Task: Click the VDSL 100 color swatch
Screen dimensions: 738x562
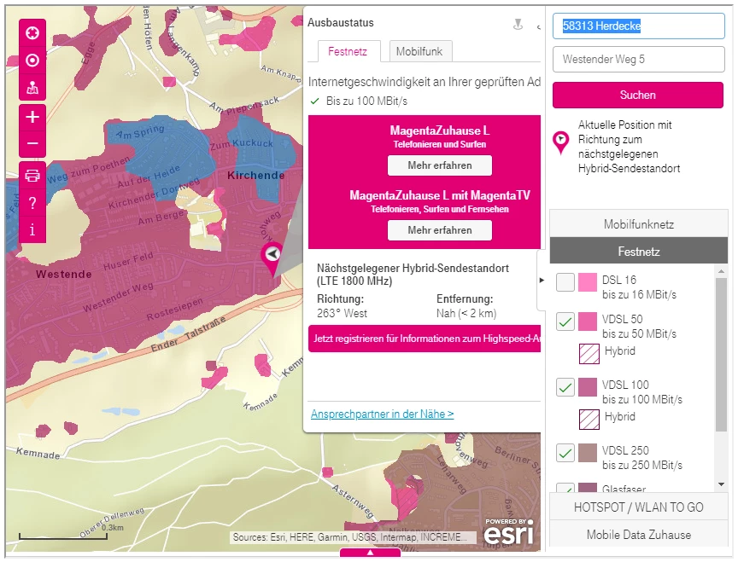Action: 588,387
